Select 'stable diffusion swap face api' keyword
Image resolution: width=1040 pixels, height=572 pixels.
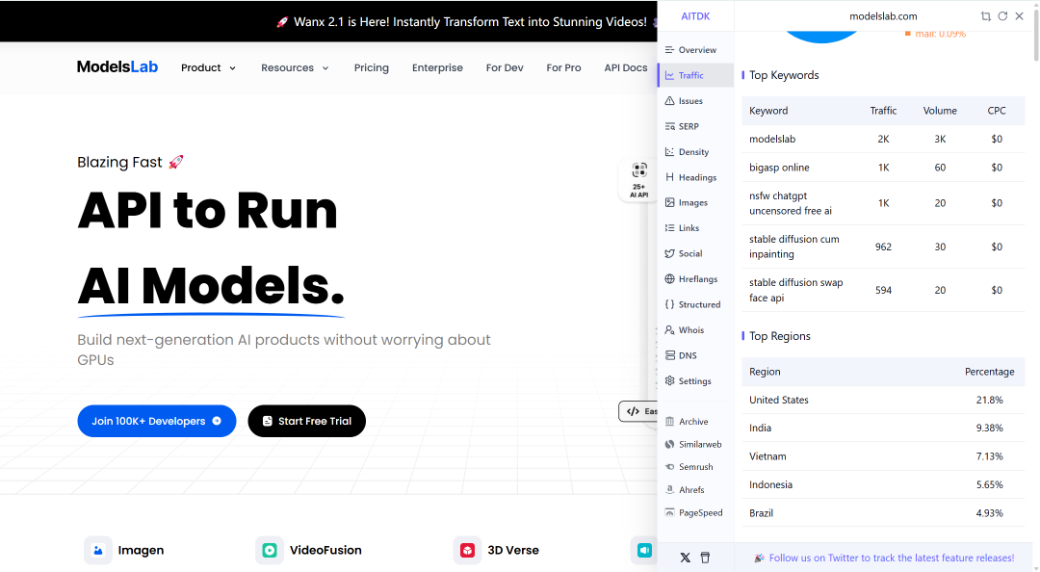tap(796, 290)
